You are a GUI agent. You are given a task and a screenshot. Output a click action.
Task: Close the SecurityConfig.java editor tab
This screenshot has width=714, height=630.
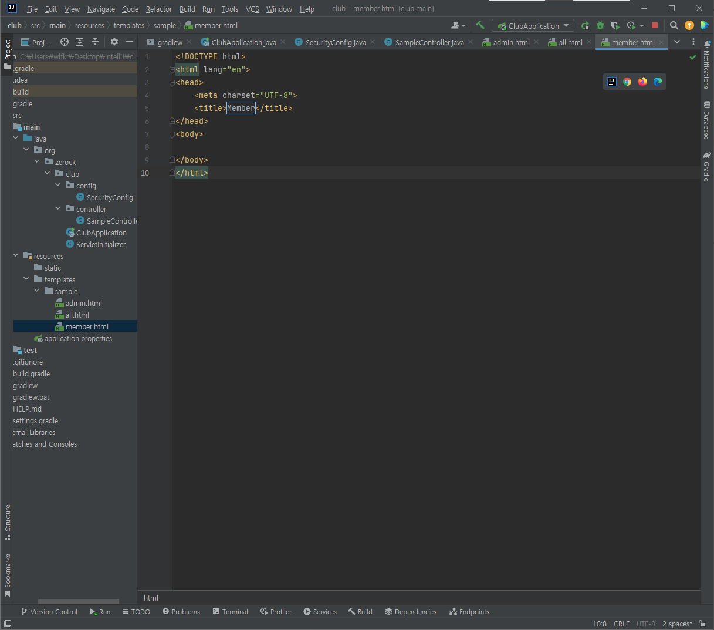tap(373, 42)
